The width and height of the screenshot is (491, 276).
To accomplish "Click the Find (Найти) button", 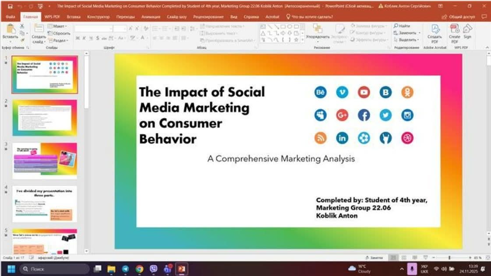I will tap(402, 26).
